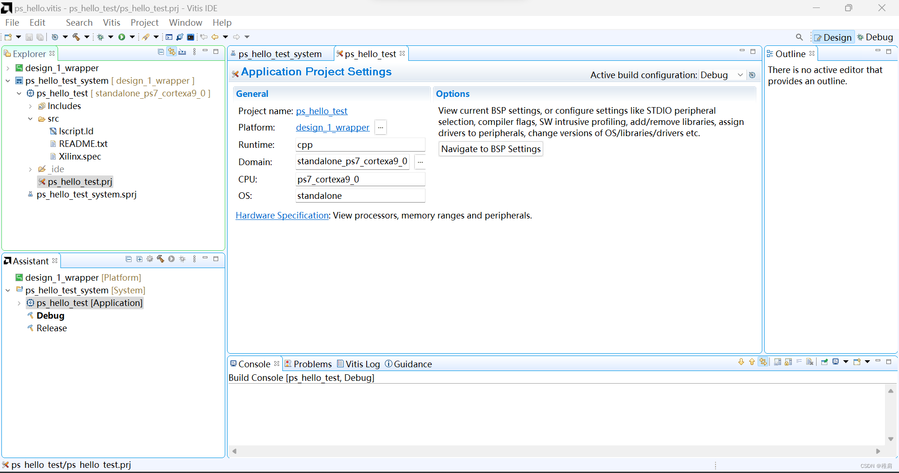
Task: Open the Project menu
Action: click(x=144, y=22)
